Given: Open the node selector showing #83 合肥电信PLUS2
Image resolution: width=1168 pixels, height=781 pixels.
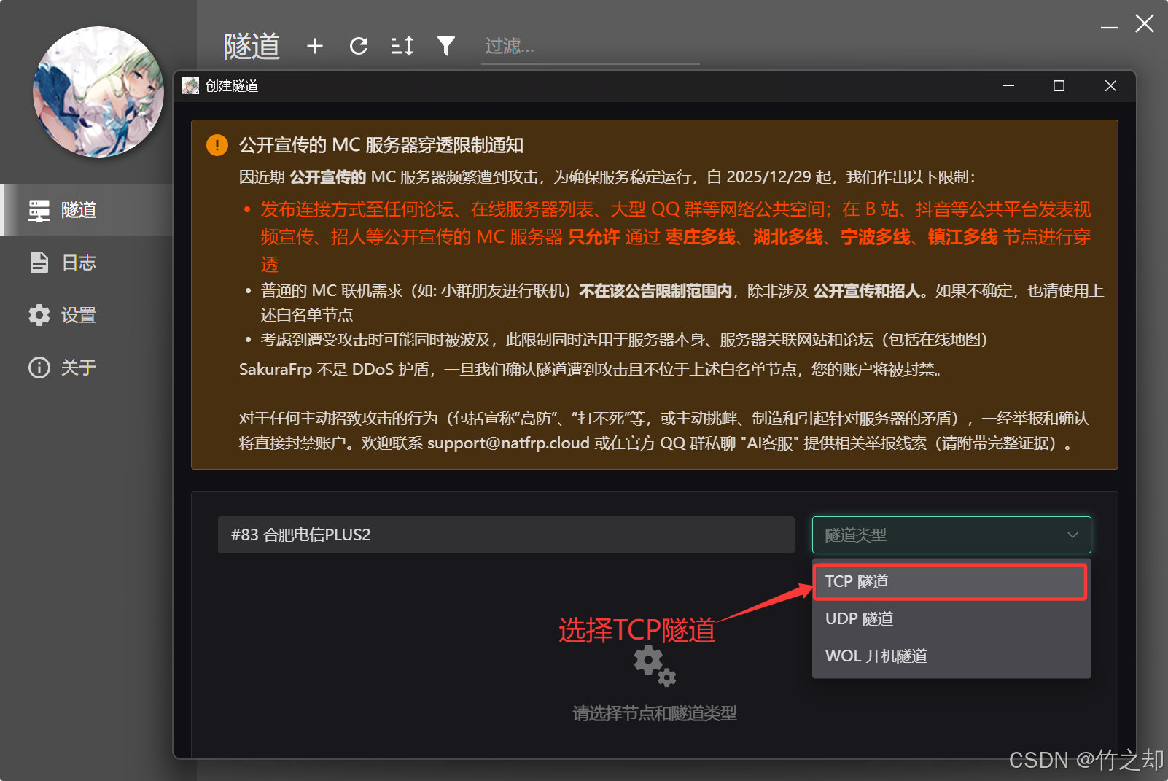Looking at the screenshot, I should [x=506, y=535].
